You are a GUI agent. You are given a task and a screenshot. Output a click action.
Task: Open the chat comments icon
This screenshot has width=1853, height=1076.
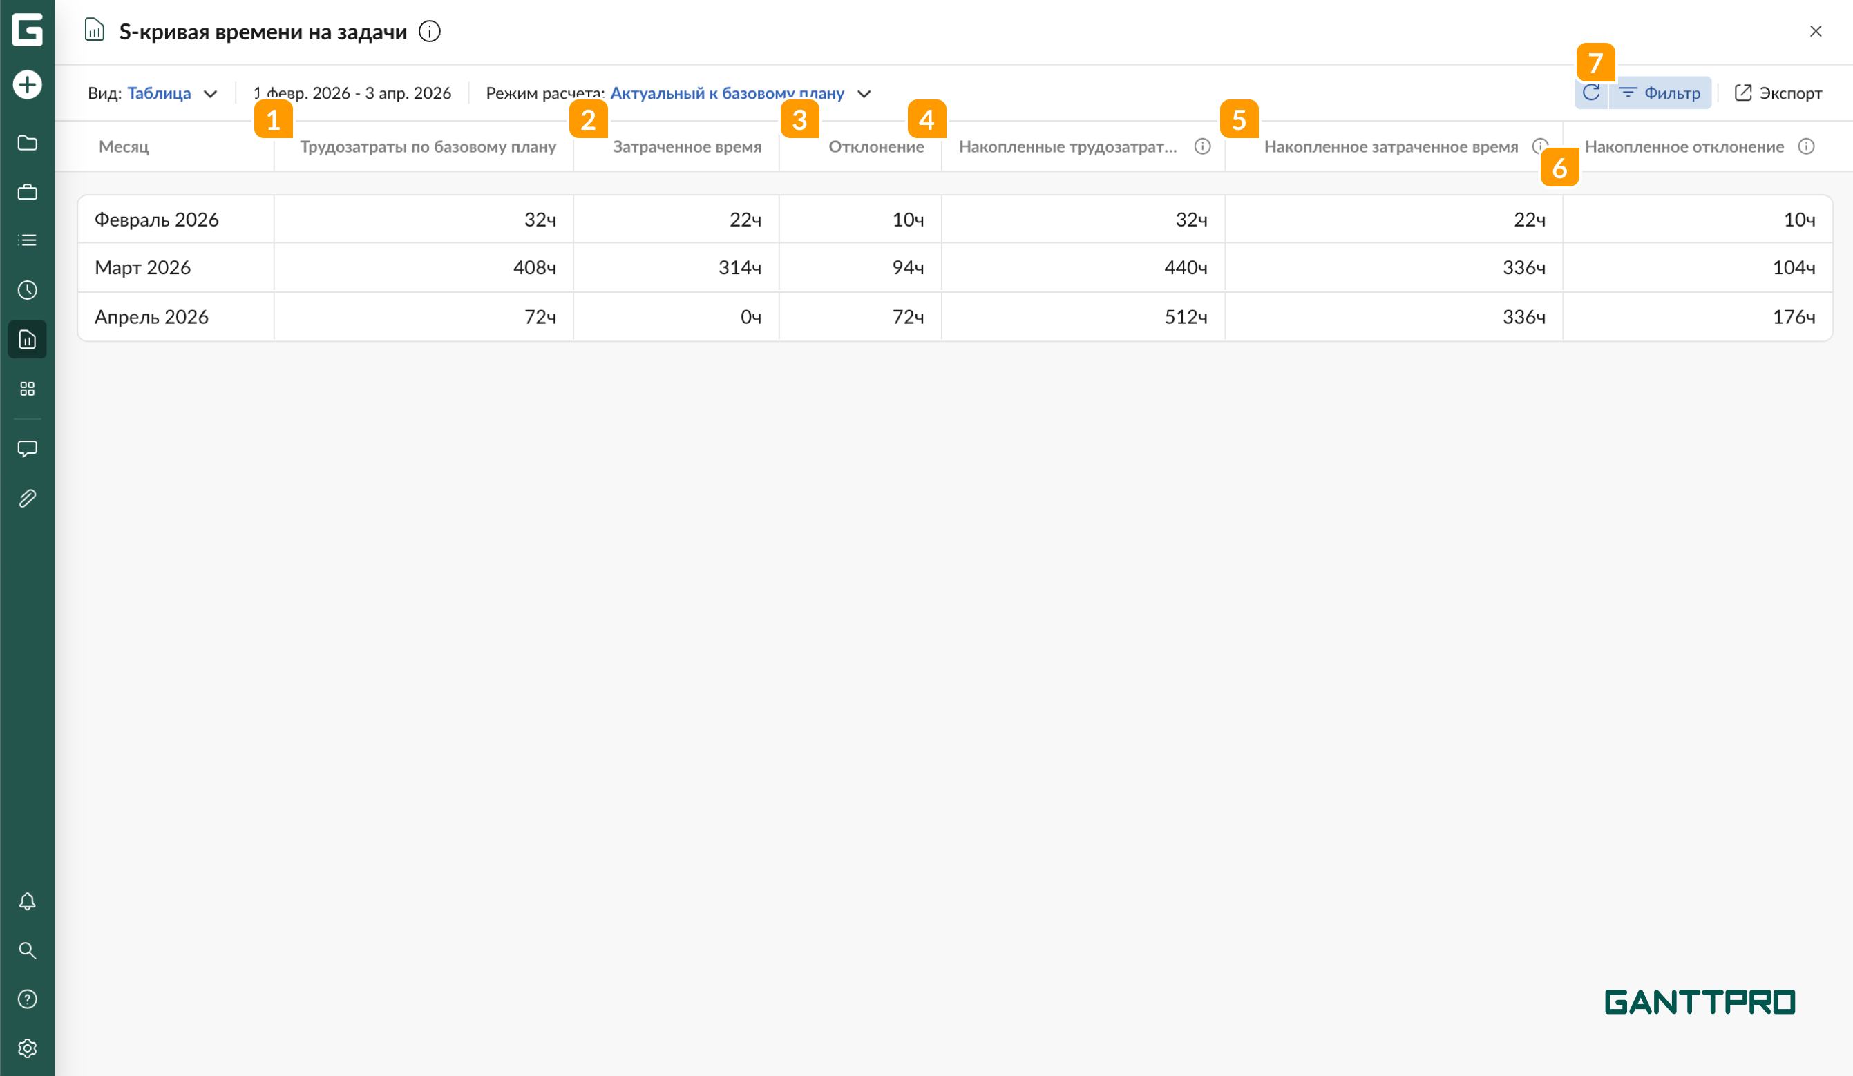coord(27,448)
